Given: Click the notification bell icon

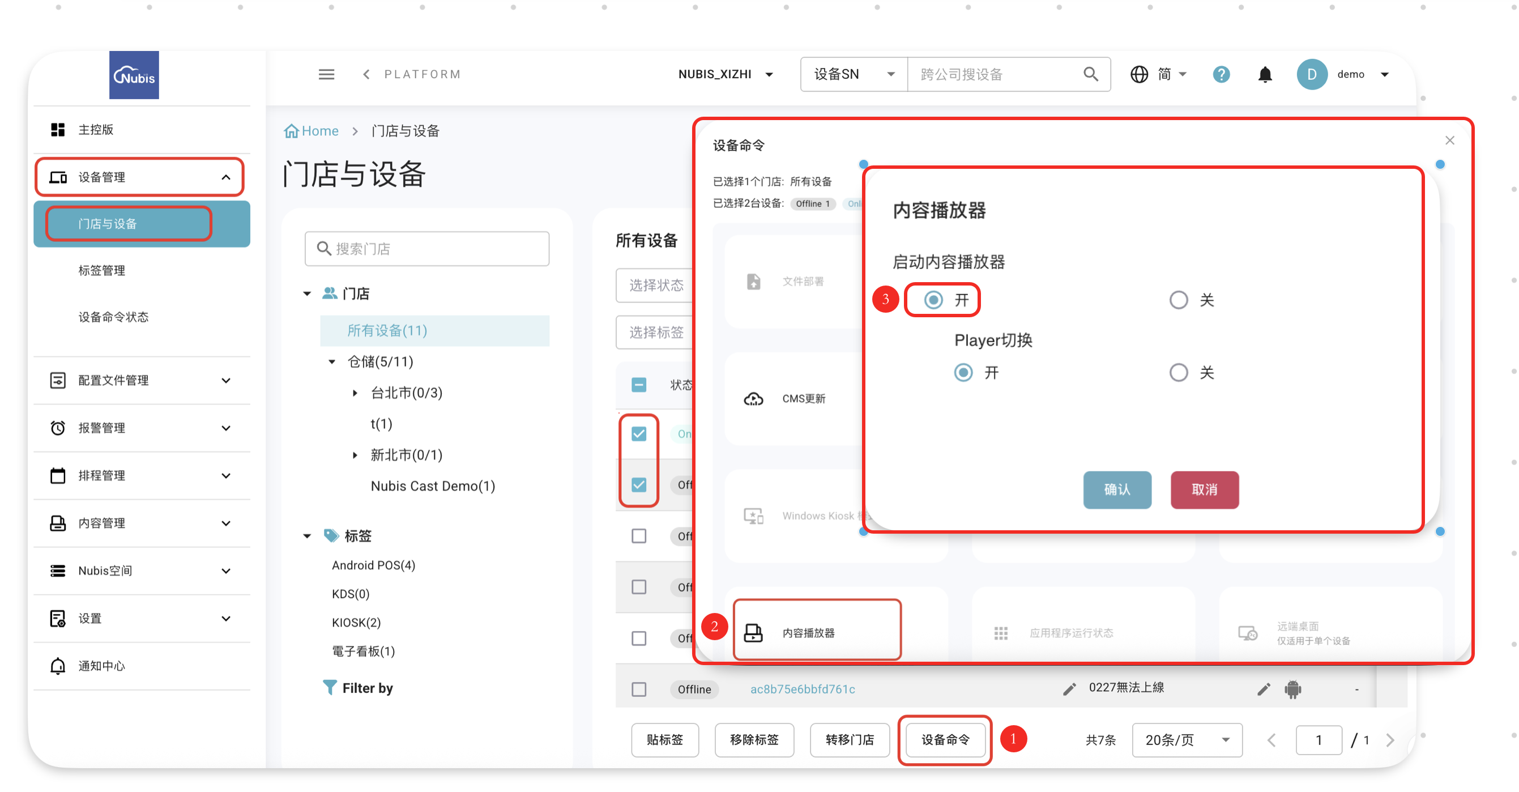Looking at the screenshot, I should 1264,74.
